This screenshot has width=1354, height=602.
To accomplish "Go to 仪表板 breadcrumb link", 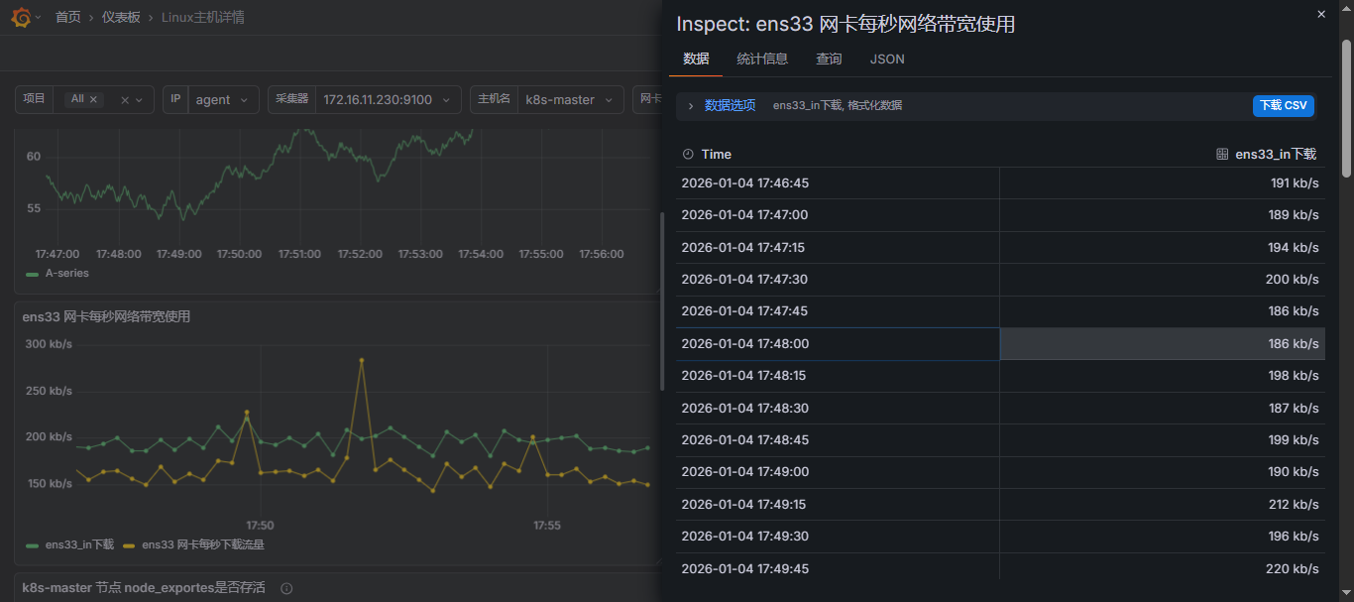I will (121, 18).
